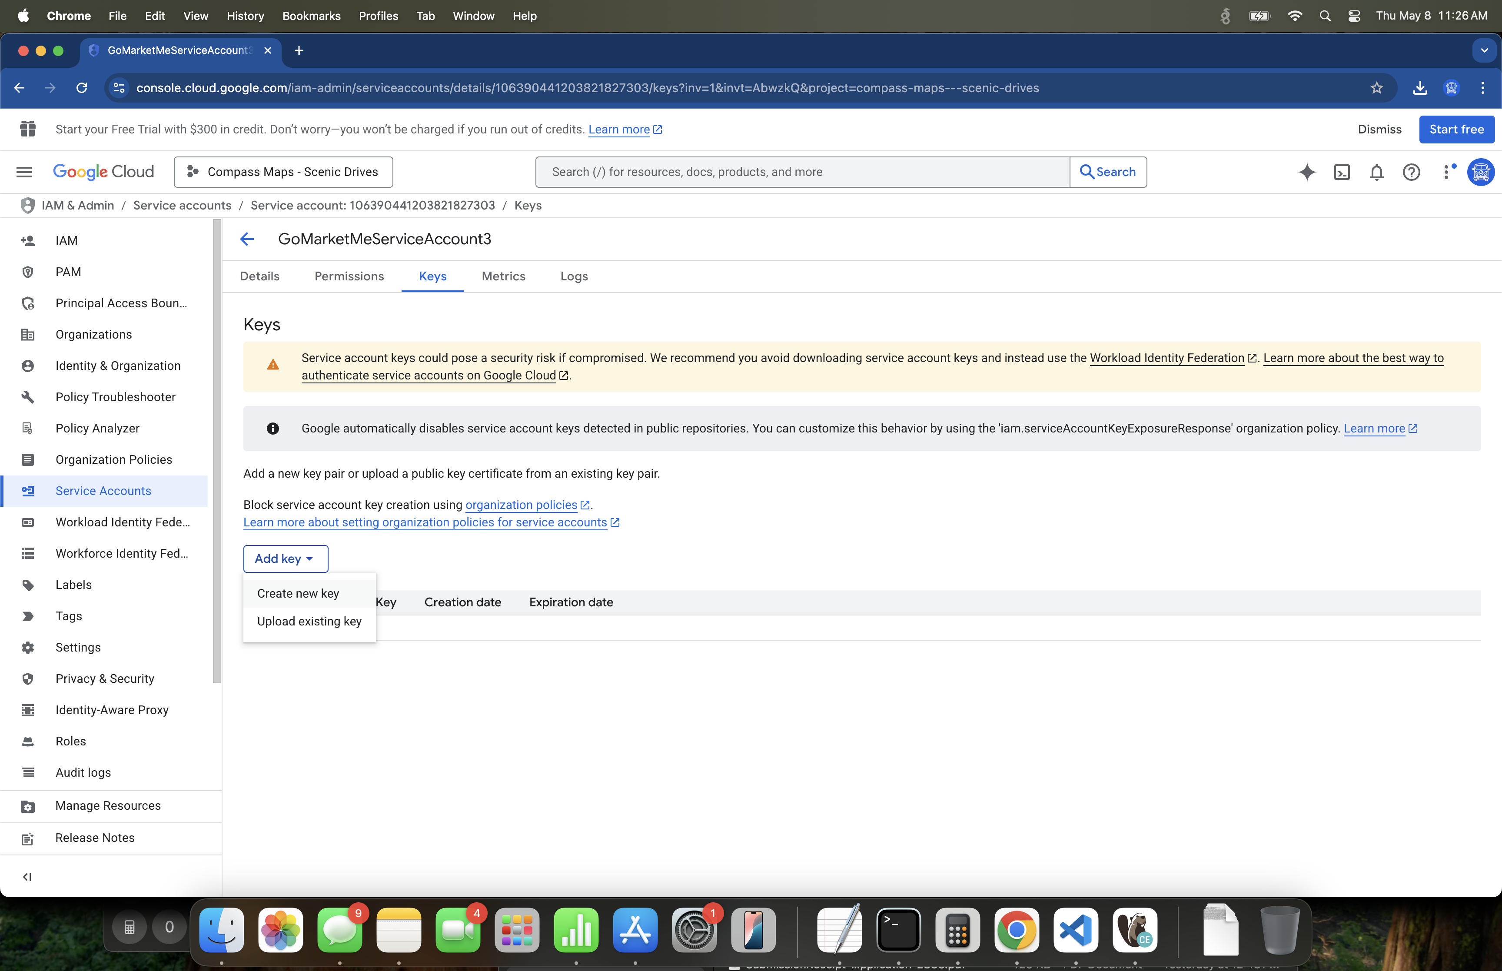
Task: Open the History menu in the menu bar
Action: click(245, 16)
